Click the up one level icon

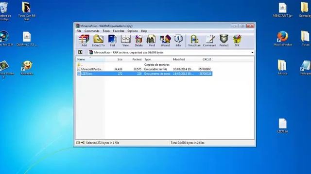point(80,52)
